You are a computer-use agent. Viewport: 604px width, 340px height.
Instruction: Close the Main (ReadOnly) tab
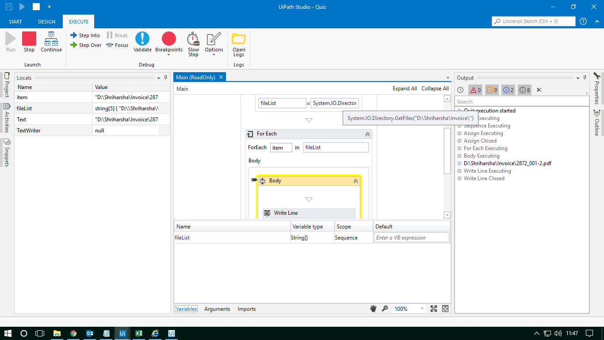pyautogui.click(x=221, y=77)
